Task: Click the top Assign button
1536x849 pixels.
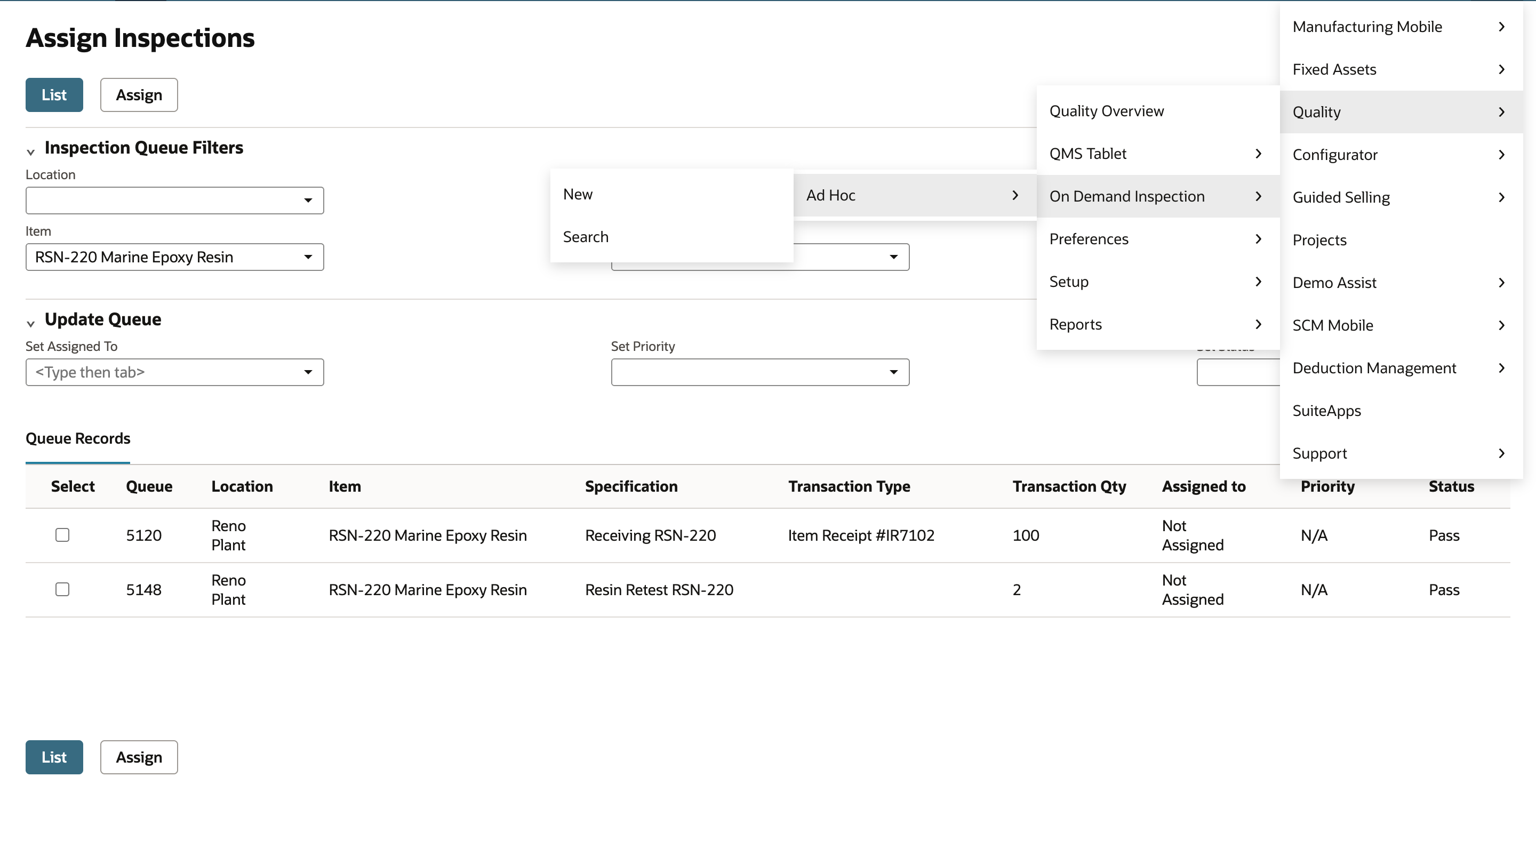Action: coord(139,95)
